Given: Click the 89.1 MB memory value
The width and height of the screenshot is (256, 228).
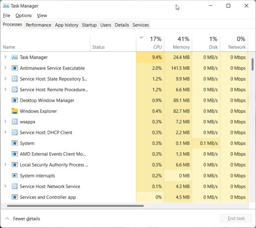Looking at the screenshot, I should point(182,100).
